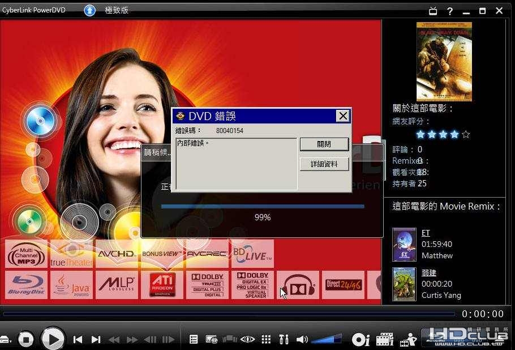Open the configuration tools icon

click(284, 339)
